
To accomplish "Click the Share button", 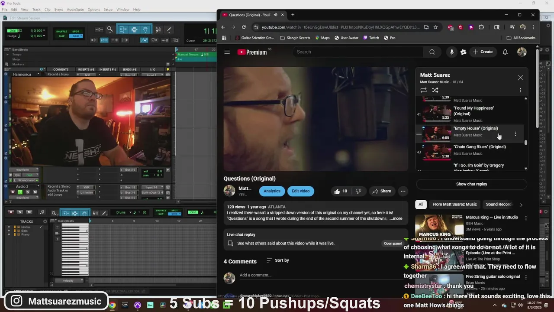I will 381,191.
